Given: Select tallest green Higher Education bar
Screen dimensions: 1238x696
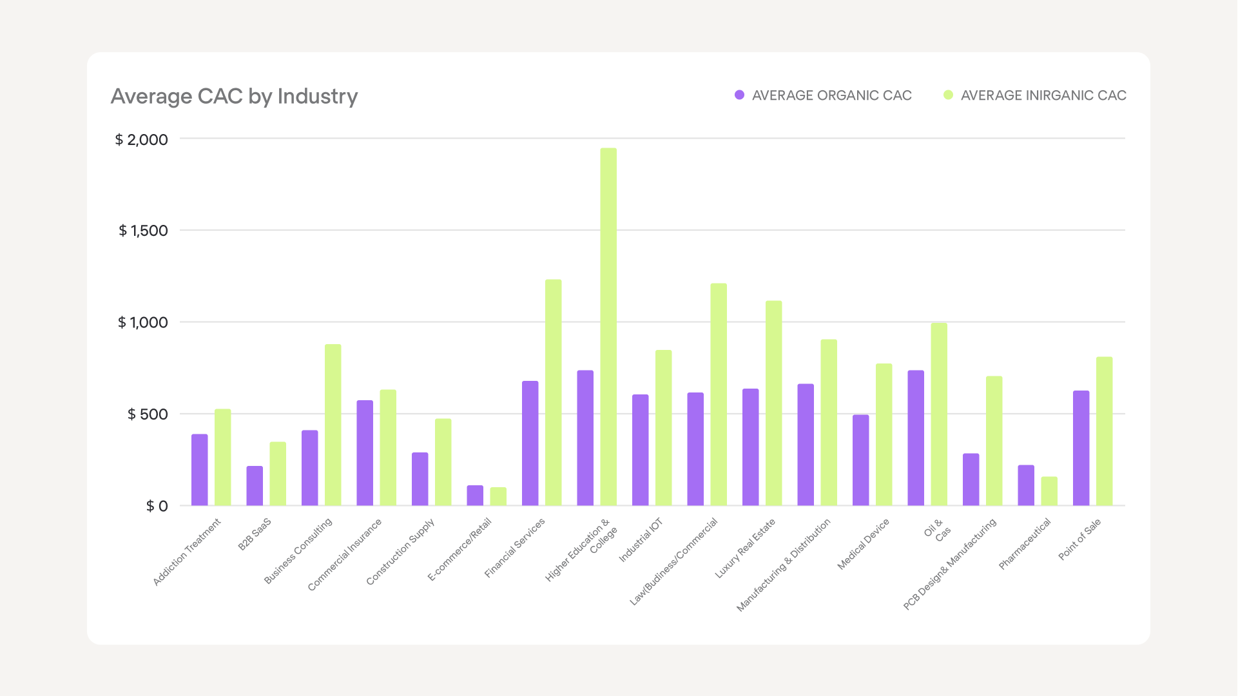Looking at the screenshot, I should tap(608, 327).
